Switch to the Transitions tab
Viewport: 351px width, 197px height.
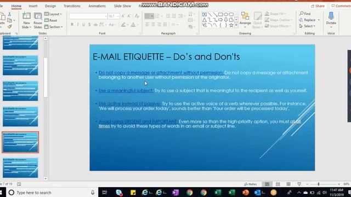tap(72, 6)
